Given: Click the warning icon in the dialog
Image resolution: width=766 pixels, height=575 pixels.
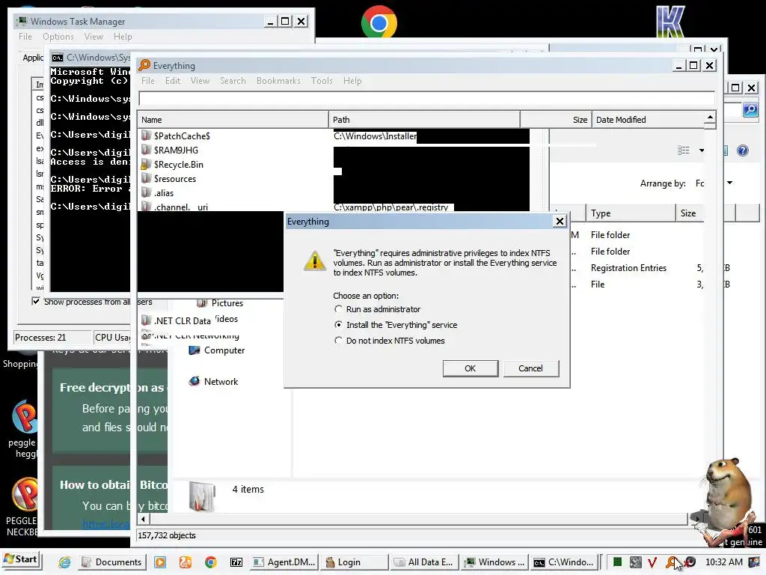Looking at the screenshot, I should coord(315,261).
